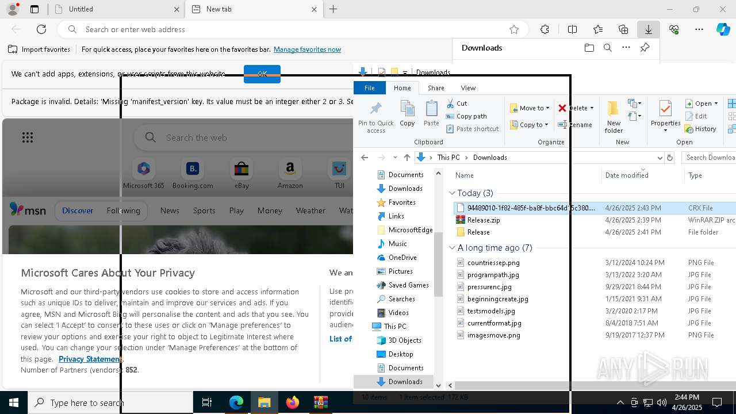736x414 pixels.
Task: Open a new Edge tab
Action: pyautogui.click(x=333, y=9)
